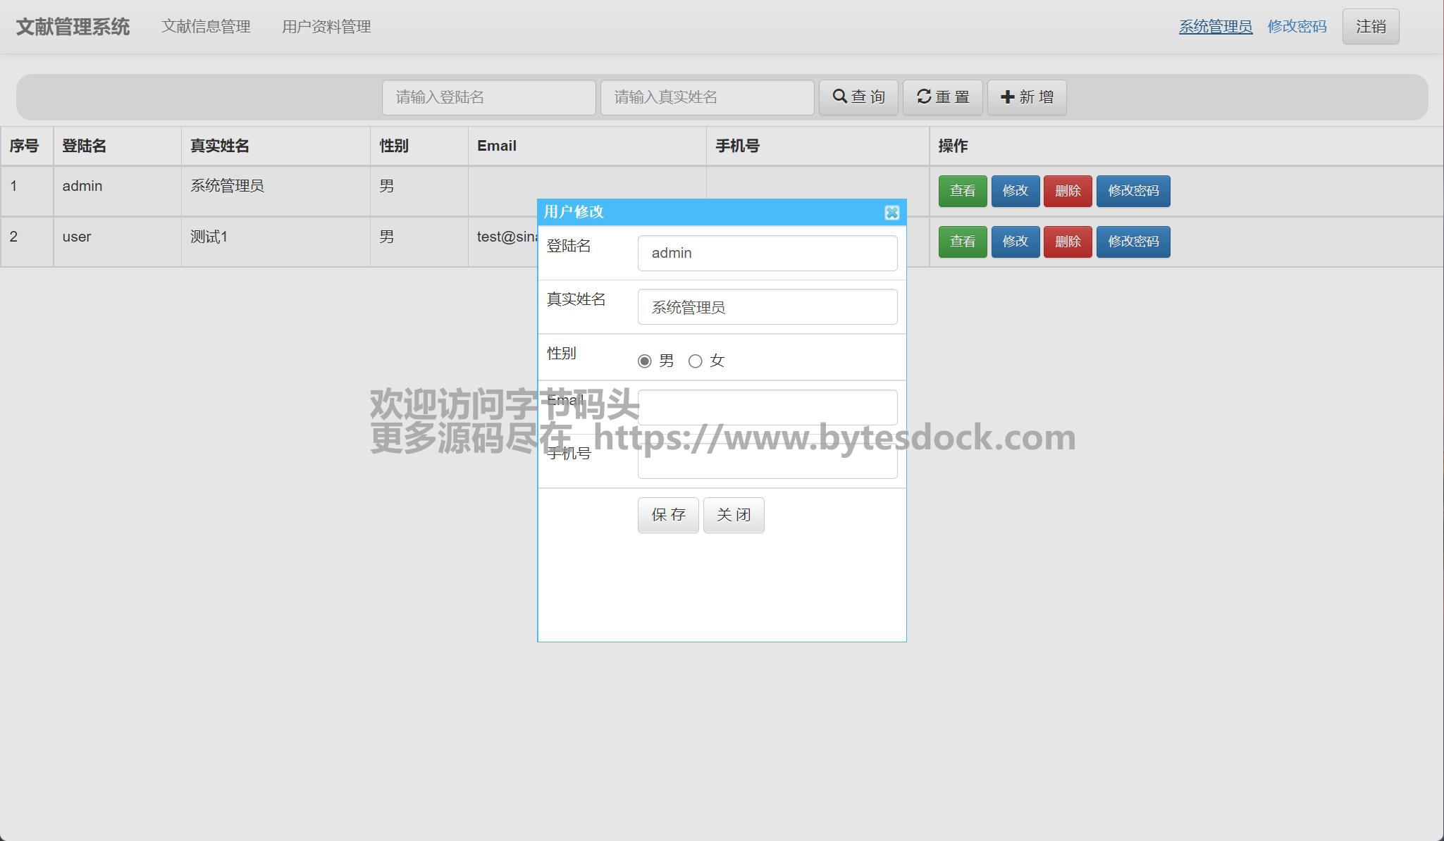Click the 系统管理员 link in header
The width and height of the screenshot is (1444, 841).
pos(1215,27)
